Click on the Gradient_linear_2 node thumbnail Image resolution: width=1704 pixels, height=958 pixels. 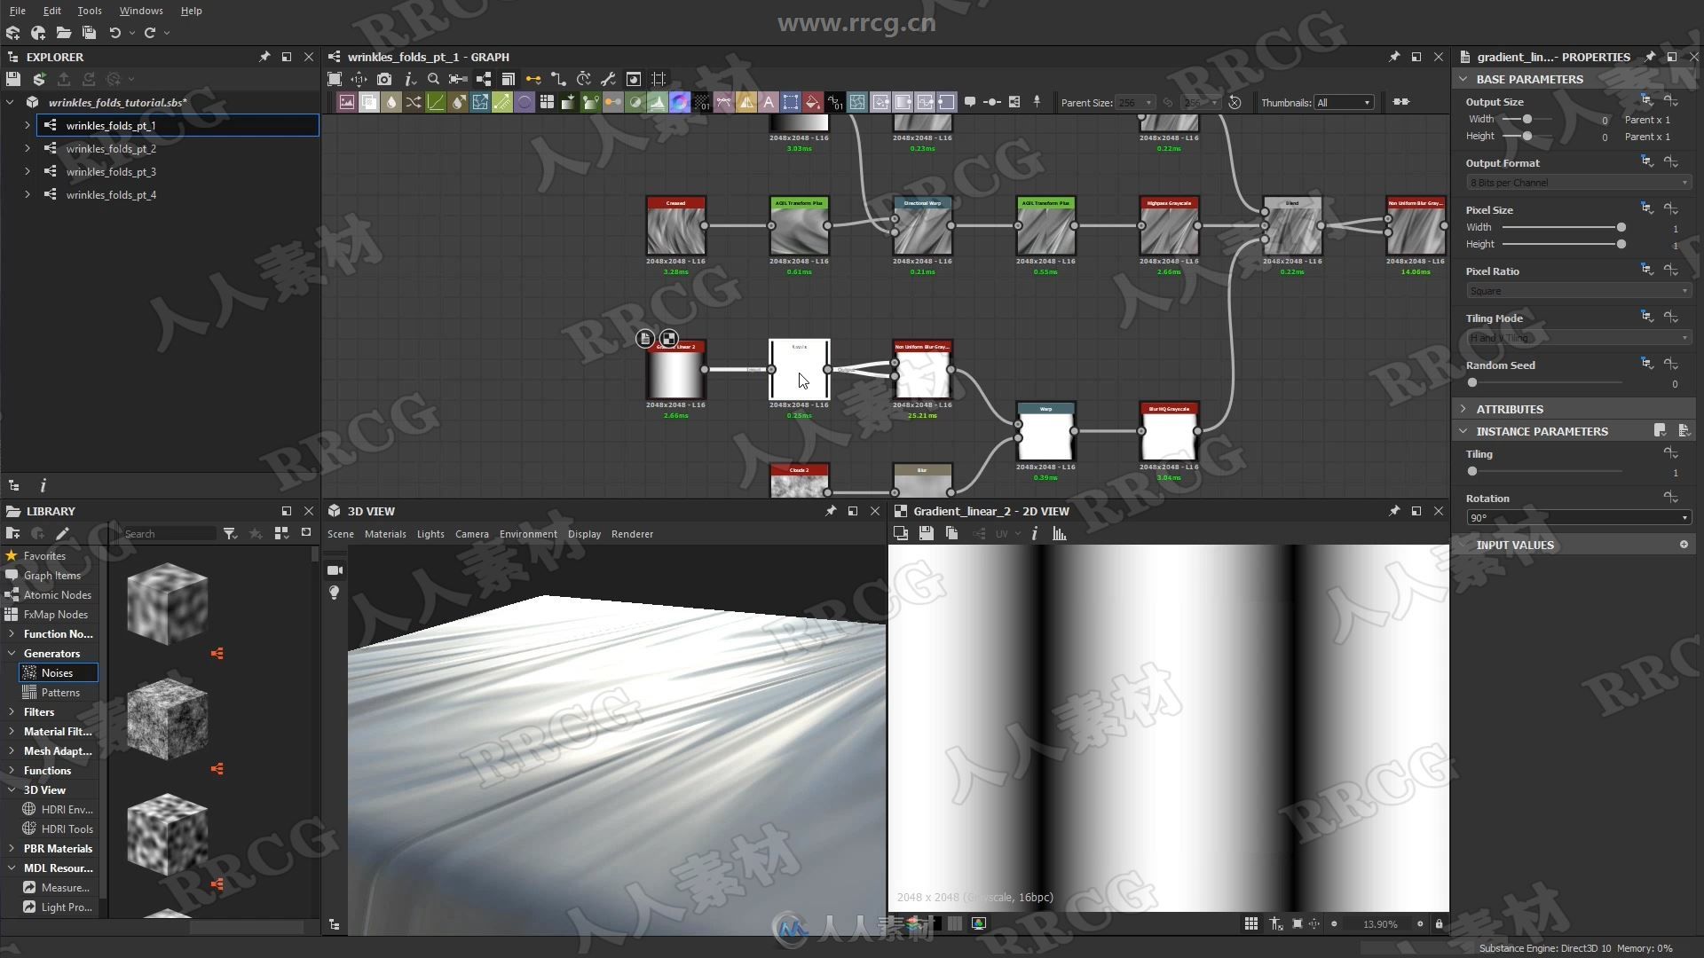[674, 373]
